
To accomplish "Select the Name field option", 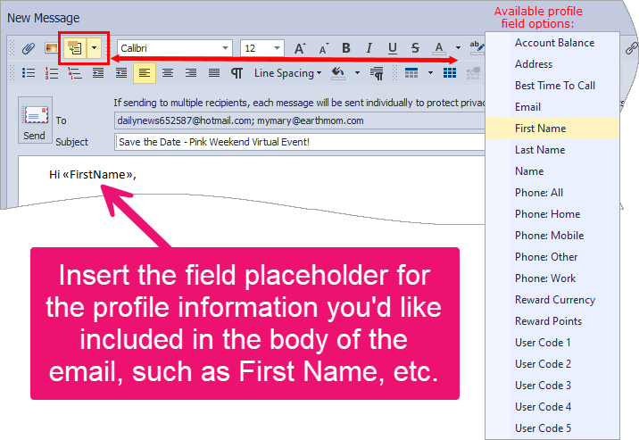I will click(x=552, y=171).
